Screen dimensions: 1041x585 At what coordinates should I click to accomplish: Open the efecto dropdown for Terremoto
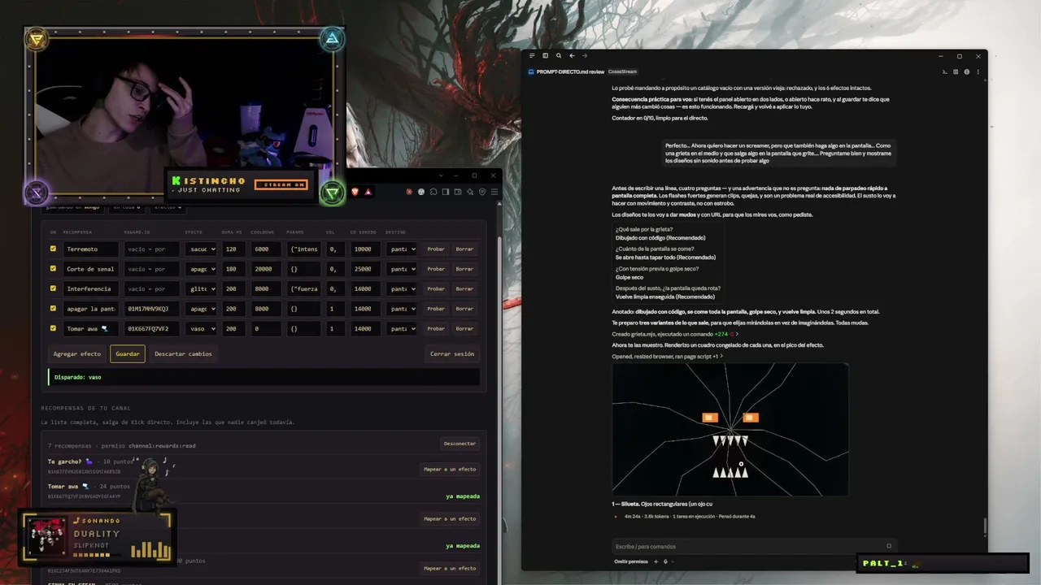point(201,249)
